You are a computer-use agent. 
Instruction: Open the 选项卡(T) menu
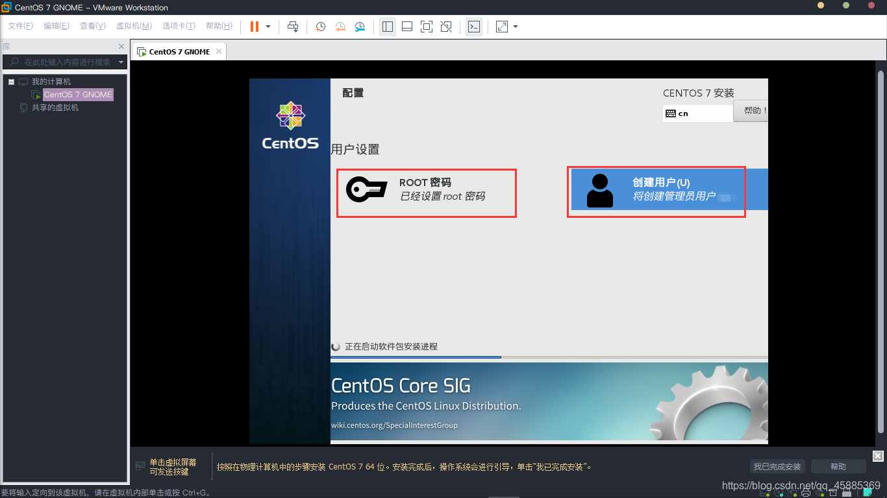(x=179, y=26)
